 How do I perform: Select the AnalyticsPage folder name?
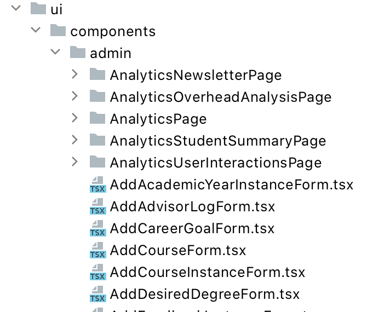[x=158, y=119]
